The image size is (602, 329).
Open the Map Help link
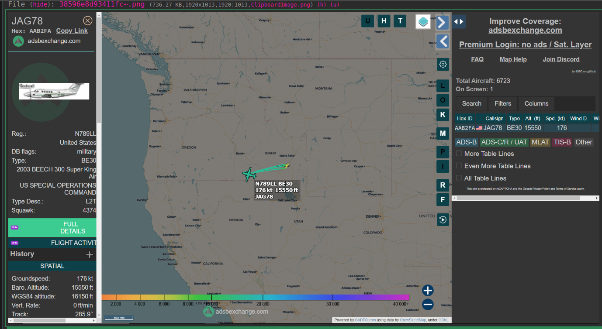point(513,59)
